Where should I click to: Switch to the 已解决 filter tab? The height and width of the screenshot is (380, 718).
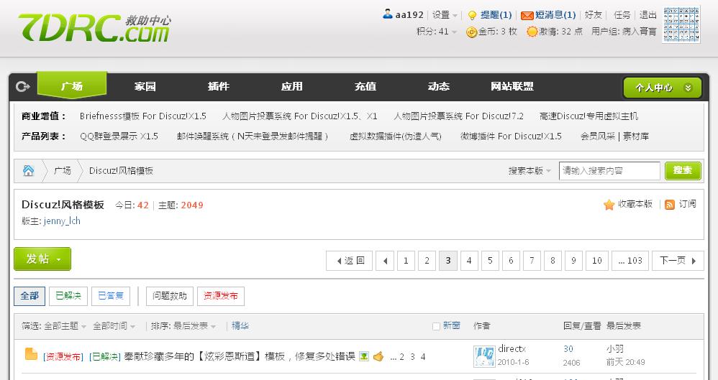click(x=68, y=296)
